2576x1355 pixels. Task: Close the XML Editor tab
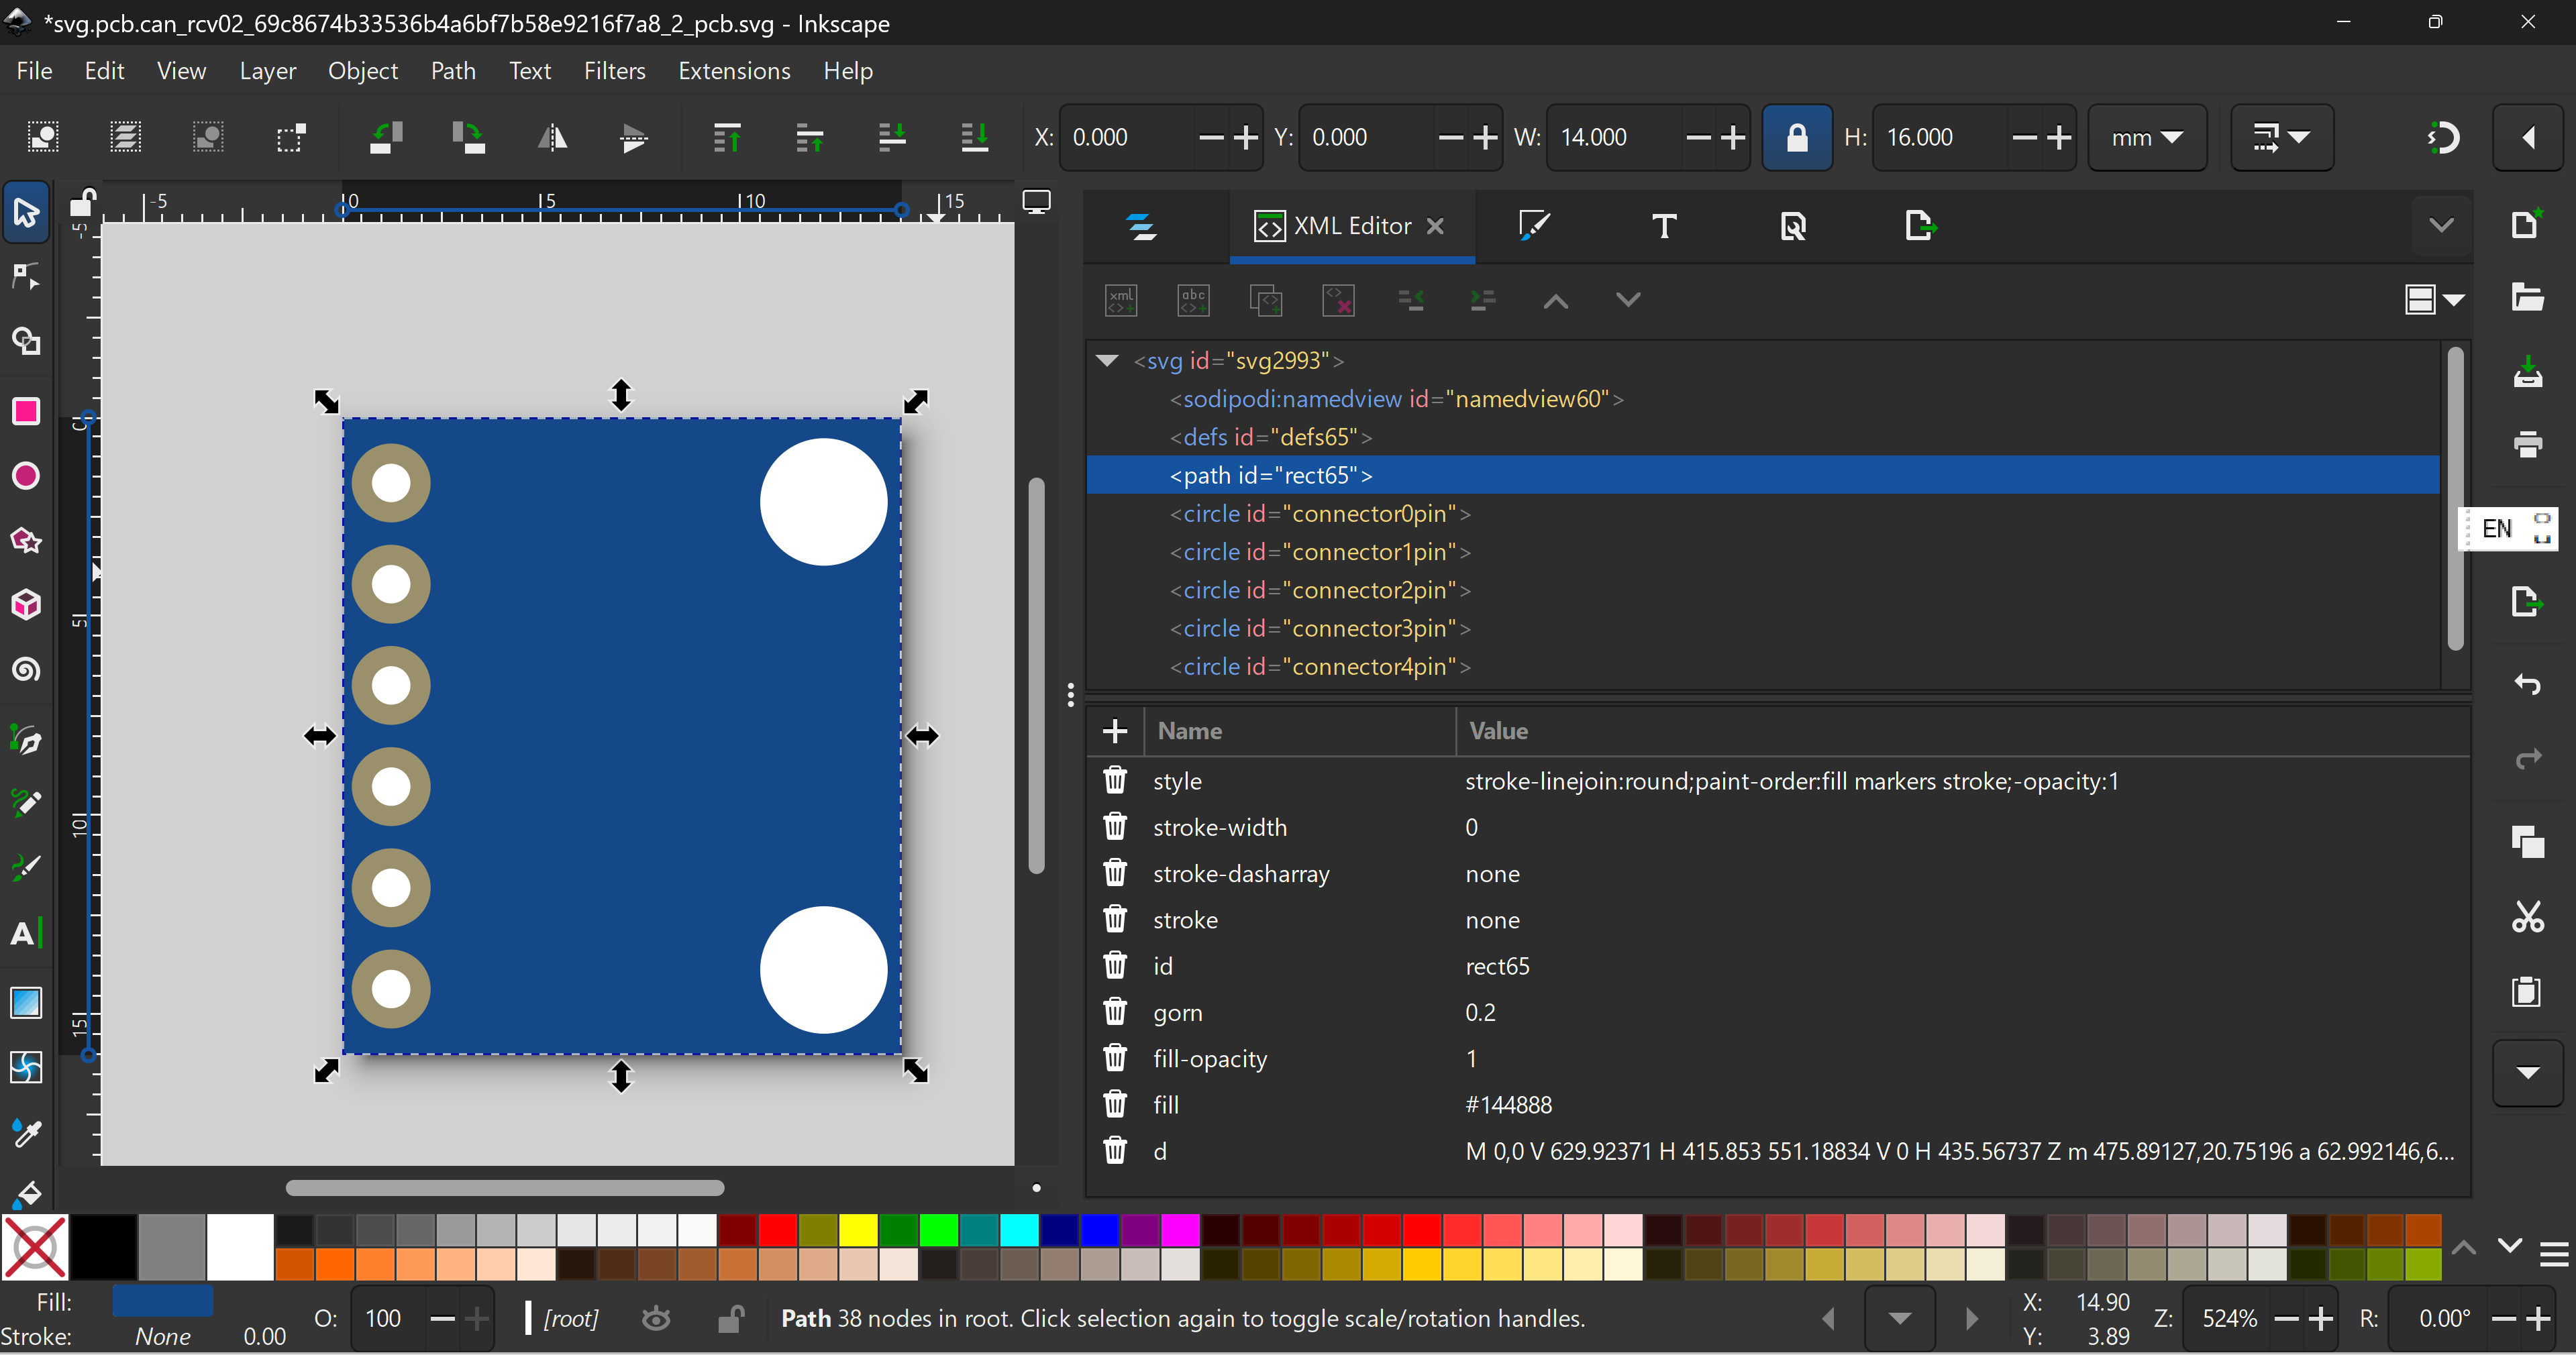(1435, 226)
